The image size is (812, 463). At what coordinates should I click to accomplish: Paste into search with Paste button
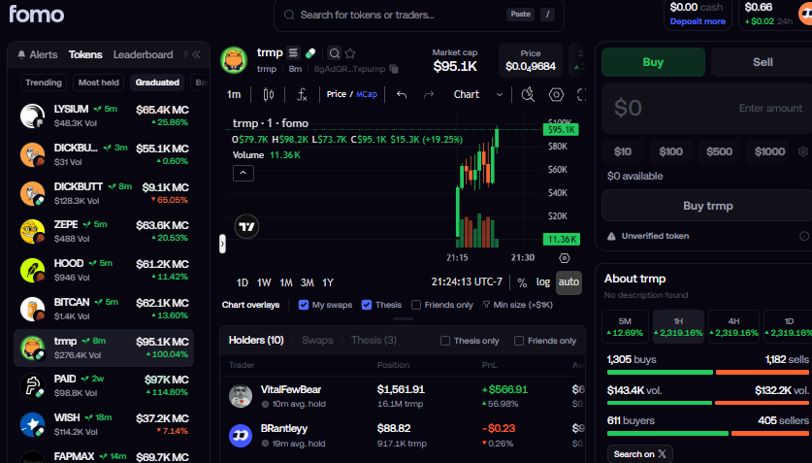[x=520, y=15]
